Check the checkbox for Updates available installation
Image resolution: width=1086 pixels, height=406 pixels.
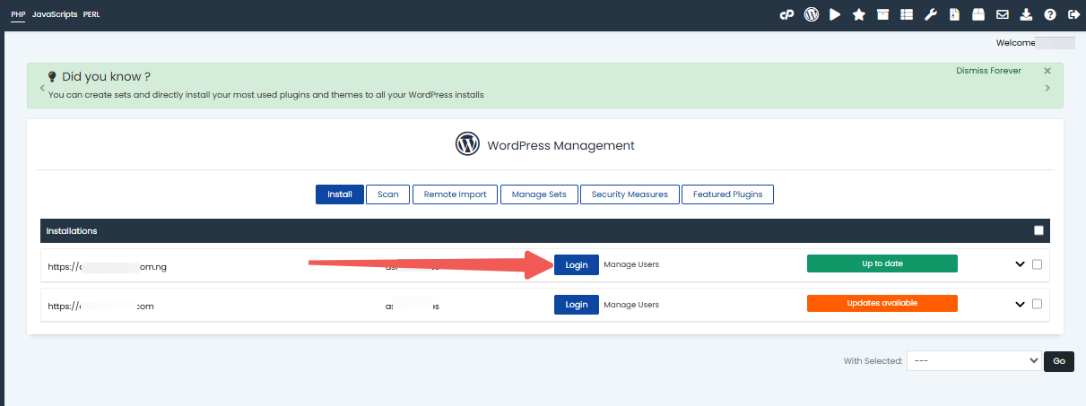(1038, 304)
